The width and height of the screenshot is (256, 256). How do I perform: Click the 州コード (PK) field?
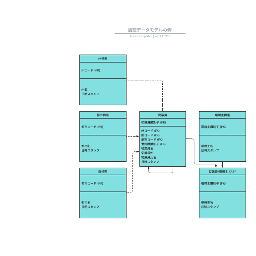tap(91, 70)
